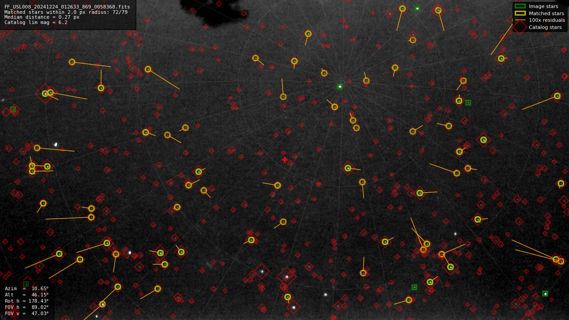Click the 'Image stars' legend label
569x320 pixels.
pyautogui.click(x=543, y=6)
